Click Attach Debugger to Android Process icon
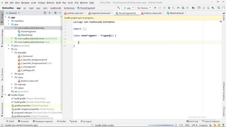 tap(183, 8)
